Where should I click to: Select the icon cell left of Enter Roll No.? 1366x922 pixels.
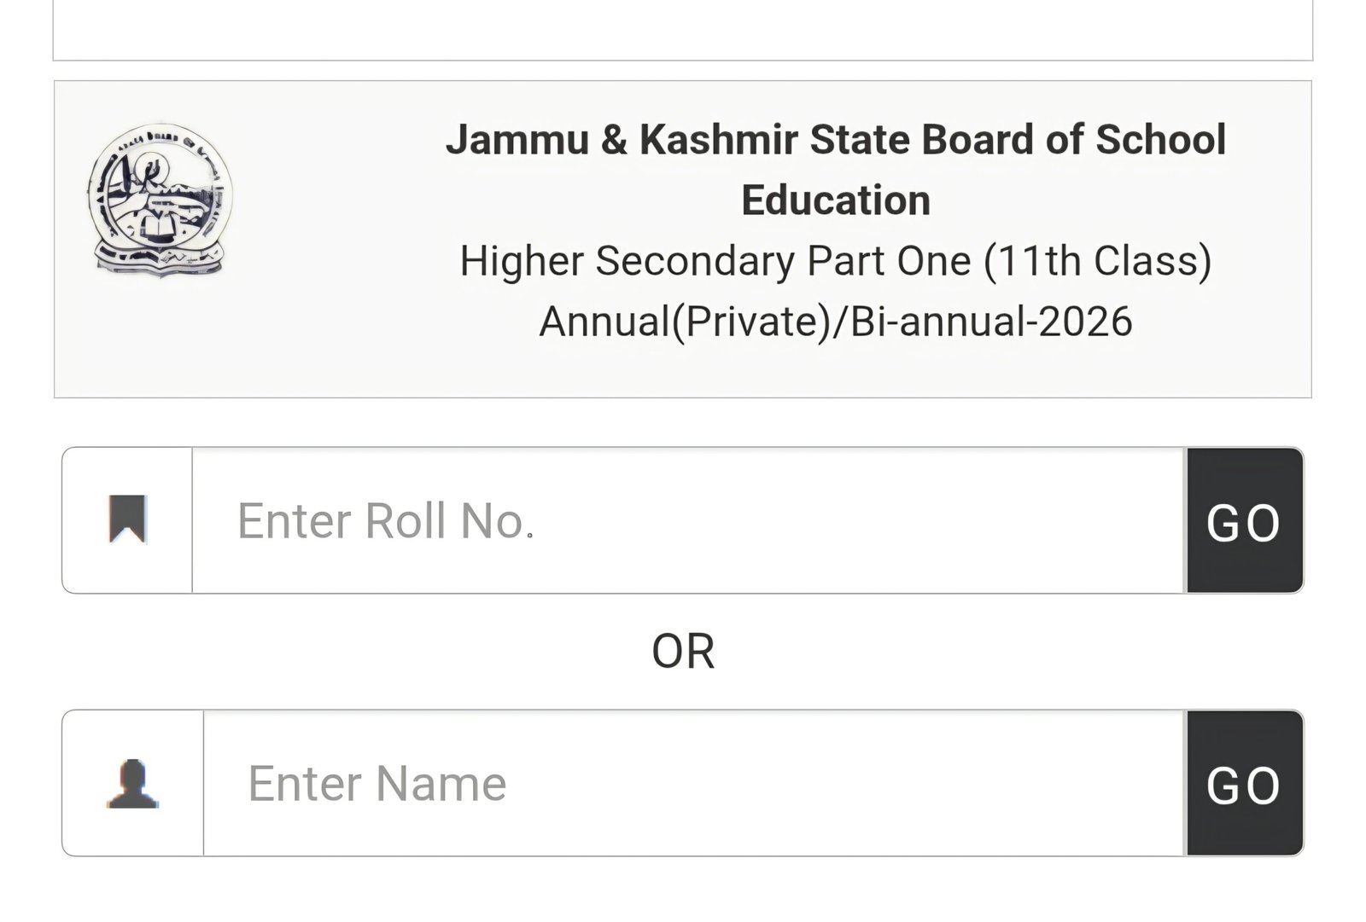[127, 520]
